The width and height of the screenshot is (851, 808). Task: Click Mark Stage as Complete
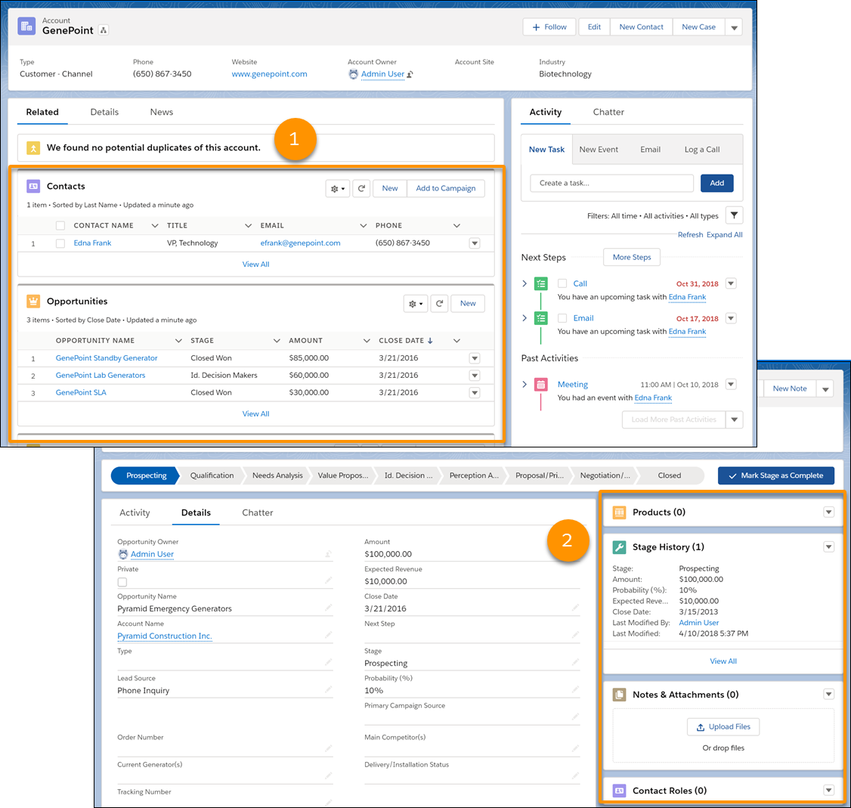point(776,475)
